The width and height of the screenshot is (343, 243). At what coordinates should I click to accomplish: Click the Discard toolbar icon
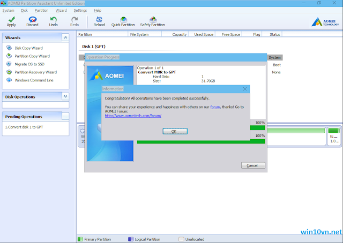tap(32, 20)
